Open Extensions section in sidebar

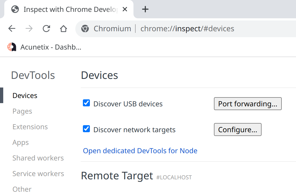30,127
